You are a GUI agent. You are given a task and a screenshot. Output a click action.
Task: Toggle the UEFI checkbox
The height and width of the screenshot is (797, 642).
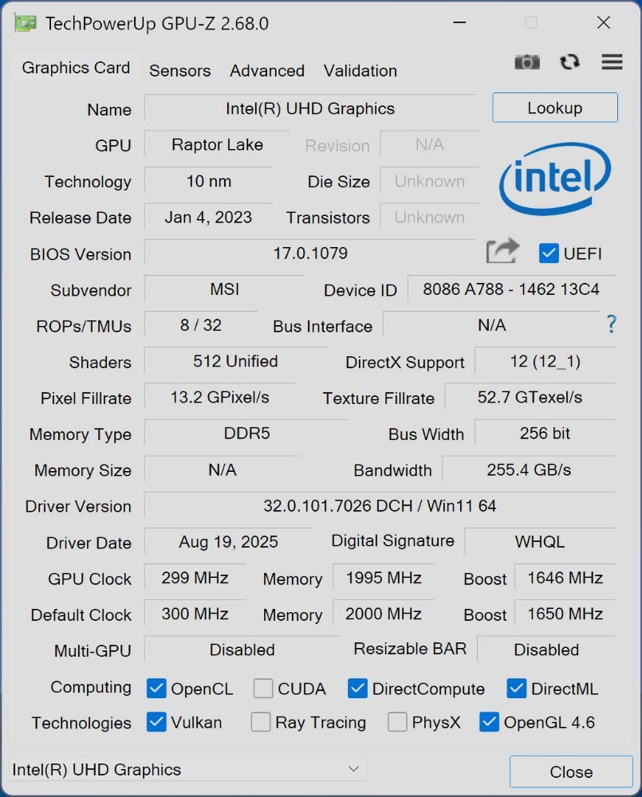549,253
